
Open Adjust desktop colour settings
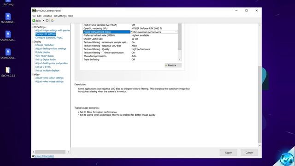tap(51, 48)
